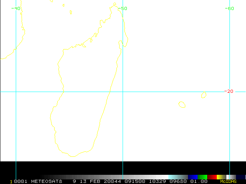Screen dimensions: 246x184
Task: Click the -20 latitude label
Action: coord(229,91)
